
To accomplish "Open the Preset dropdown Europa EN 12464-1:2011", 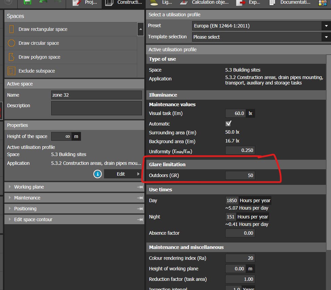I will 261,26.
